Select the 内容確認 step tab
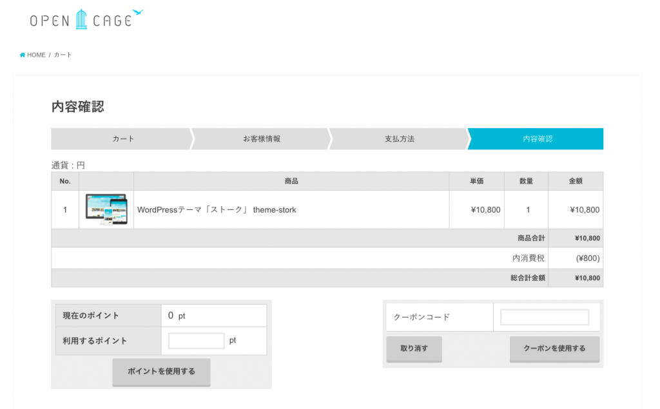The image size is (660, 409). (537, 139)
